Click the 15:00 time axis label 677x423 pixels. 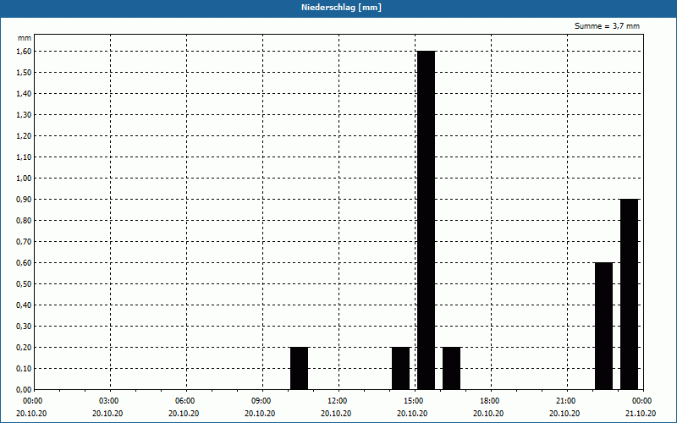(414, 401)
